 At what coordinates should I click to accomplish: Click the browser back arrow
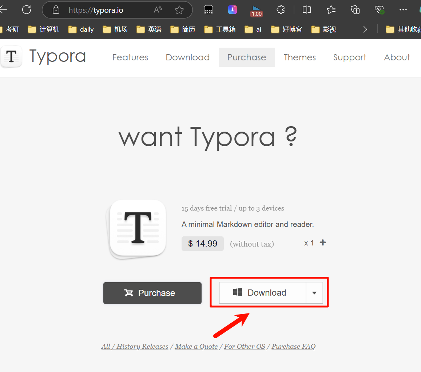point(3,10)
